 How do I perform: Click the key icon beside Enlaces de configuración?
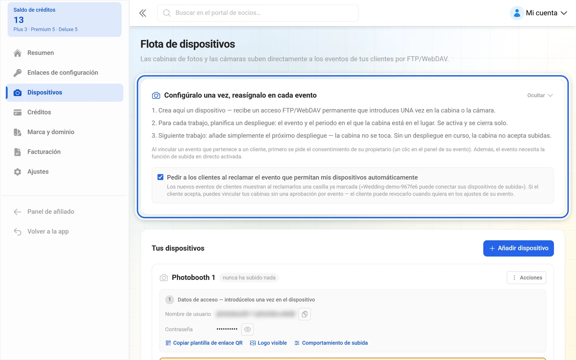[x=18, y=73]
